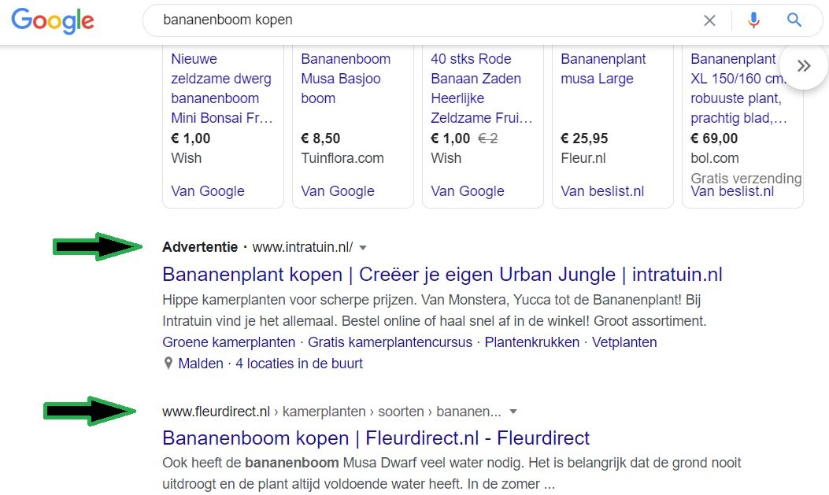The width and height of the screenshot is (829, 495).
Task: Open the '40 stks Rode Banaan Zaden' product
Action: click(482, 88)
